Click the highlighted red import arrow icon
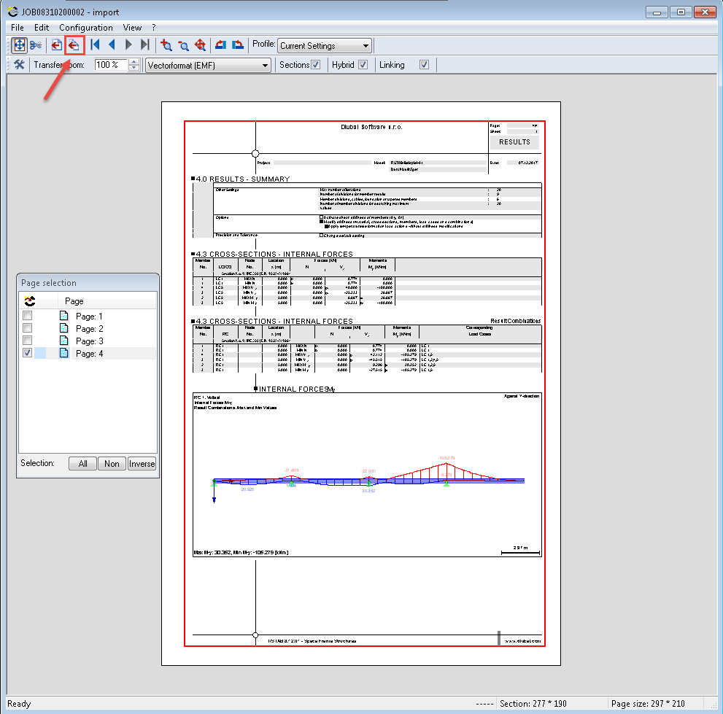This screenshot has width=723, height=714. click(74, 44)
